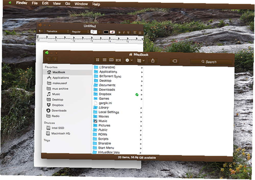Viewport: 255px width, 180px height.
Task: Open the View menu
Action: [x=57, y=3]
